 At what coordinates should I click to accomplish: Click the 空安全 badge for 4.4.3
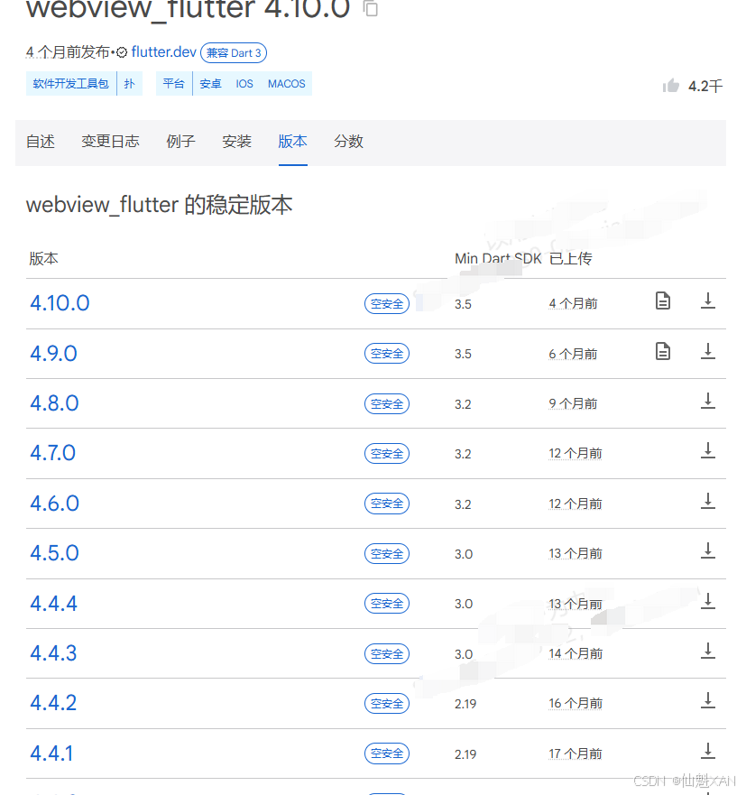tap(387, 653)
